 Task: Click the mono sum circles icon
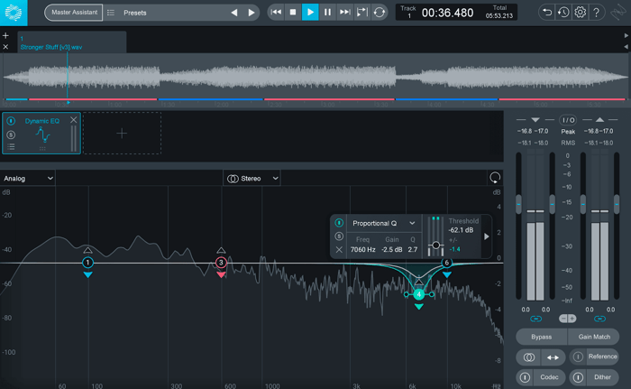[x=529, y=357]
